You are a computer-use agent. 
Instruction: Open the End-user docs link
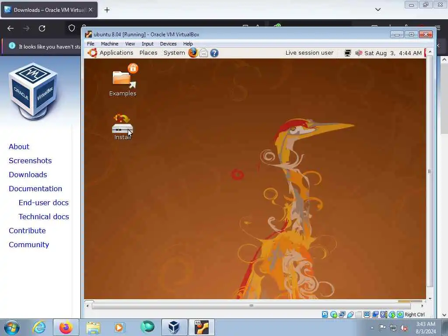[x=44, y=203]
